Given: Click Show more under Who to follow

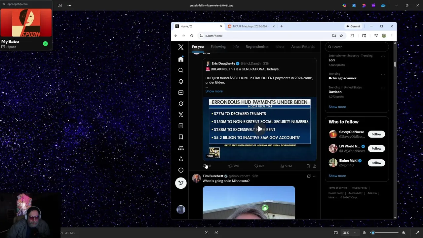Looking at the screenshot, I should (x=337, y=176).
